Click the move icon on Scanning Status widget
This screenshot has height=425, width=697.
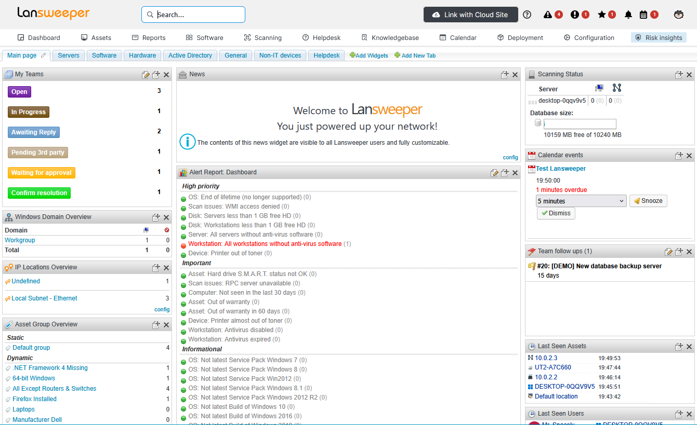679,75
